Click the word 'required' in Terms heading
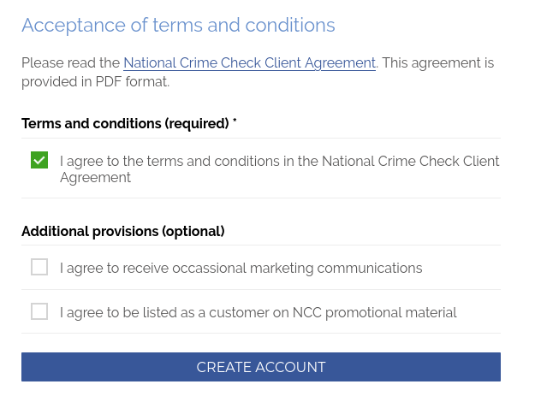This screenshot has height=408, width=535. pos(198,124)
